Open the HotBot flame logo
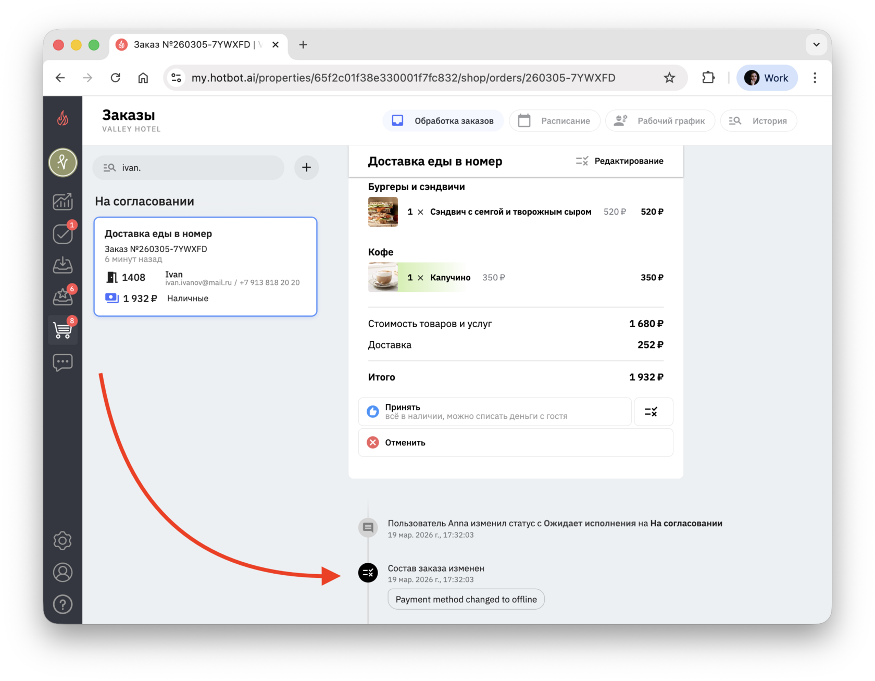Viewport: 875px width, 681px height. tap(63, 119)
